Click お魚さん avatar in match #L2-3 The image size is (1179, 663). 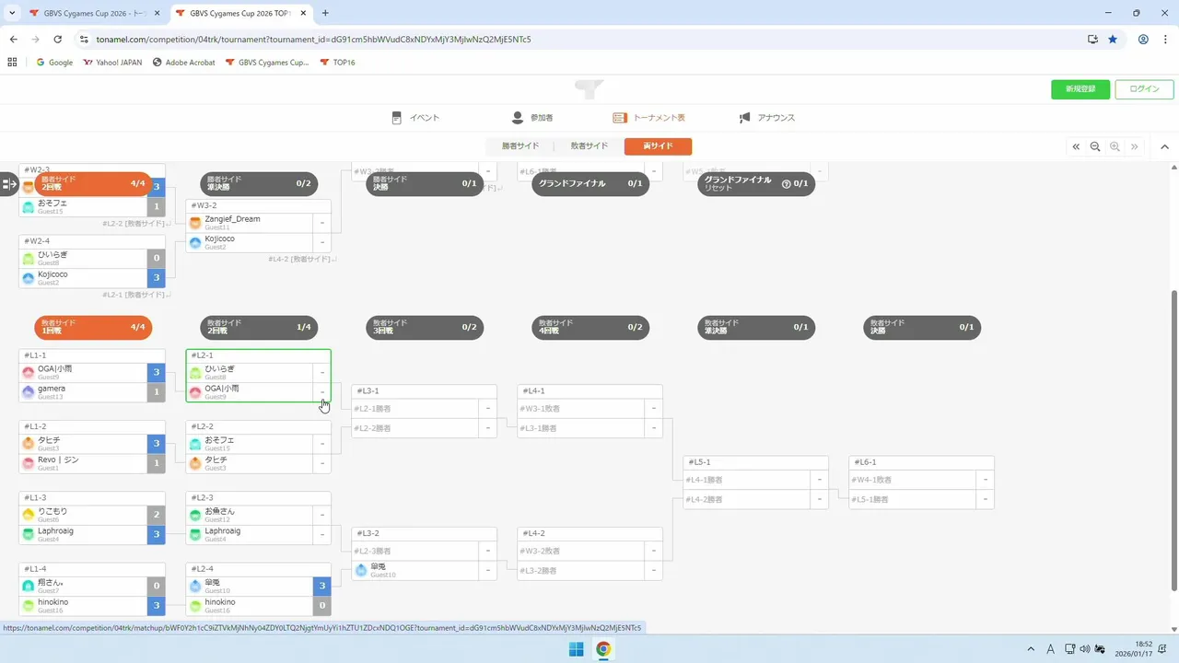pyautogui.click(x=195, y=515)
